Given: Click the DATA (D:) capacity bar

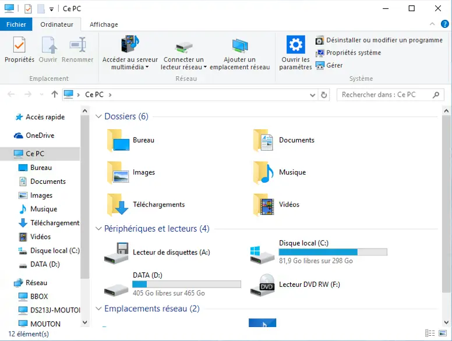Looking at the screenshot, I should point(186,284).
